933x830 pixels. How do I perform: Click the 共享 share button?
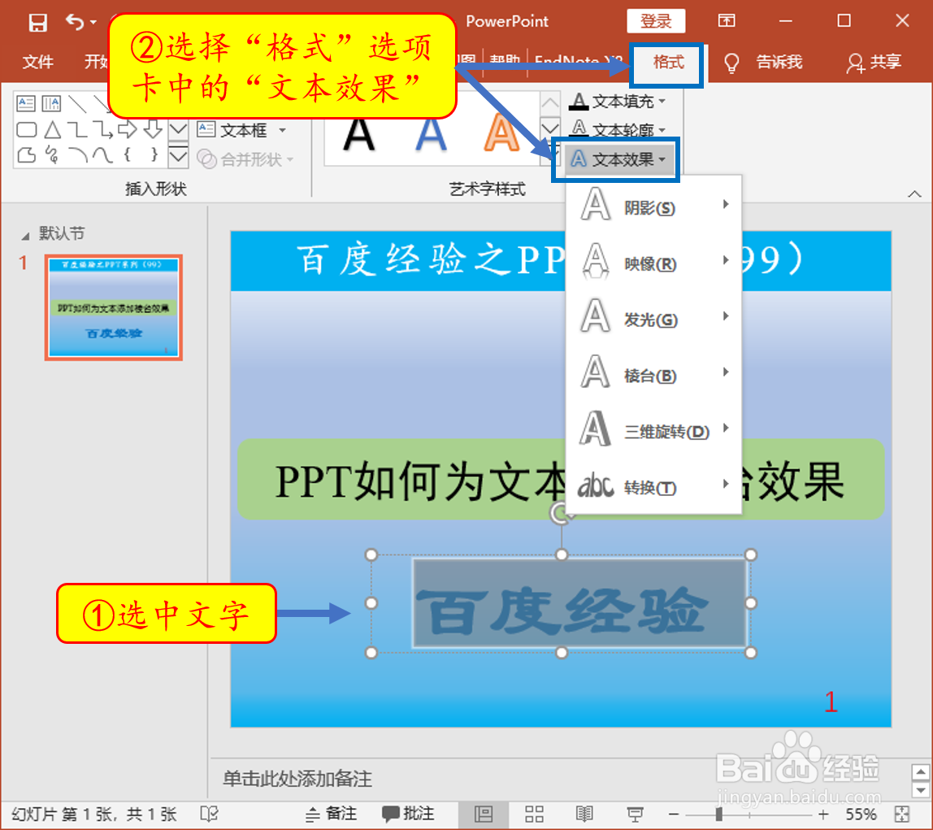pos(874,62)
